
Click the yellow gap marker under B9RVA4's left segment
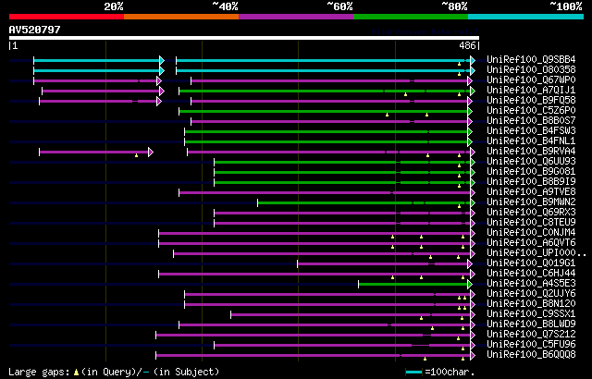point(136,155)
